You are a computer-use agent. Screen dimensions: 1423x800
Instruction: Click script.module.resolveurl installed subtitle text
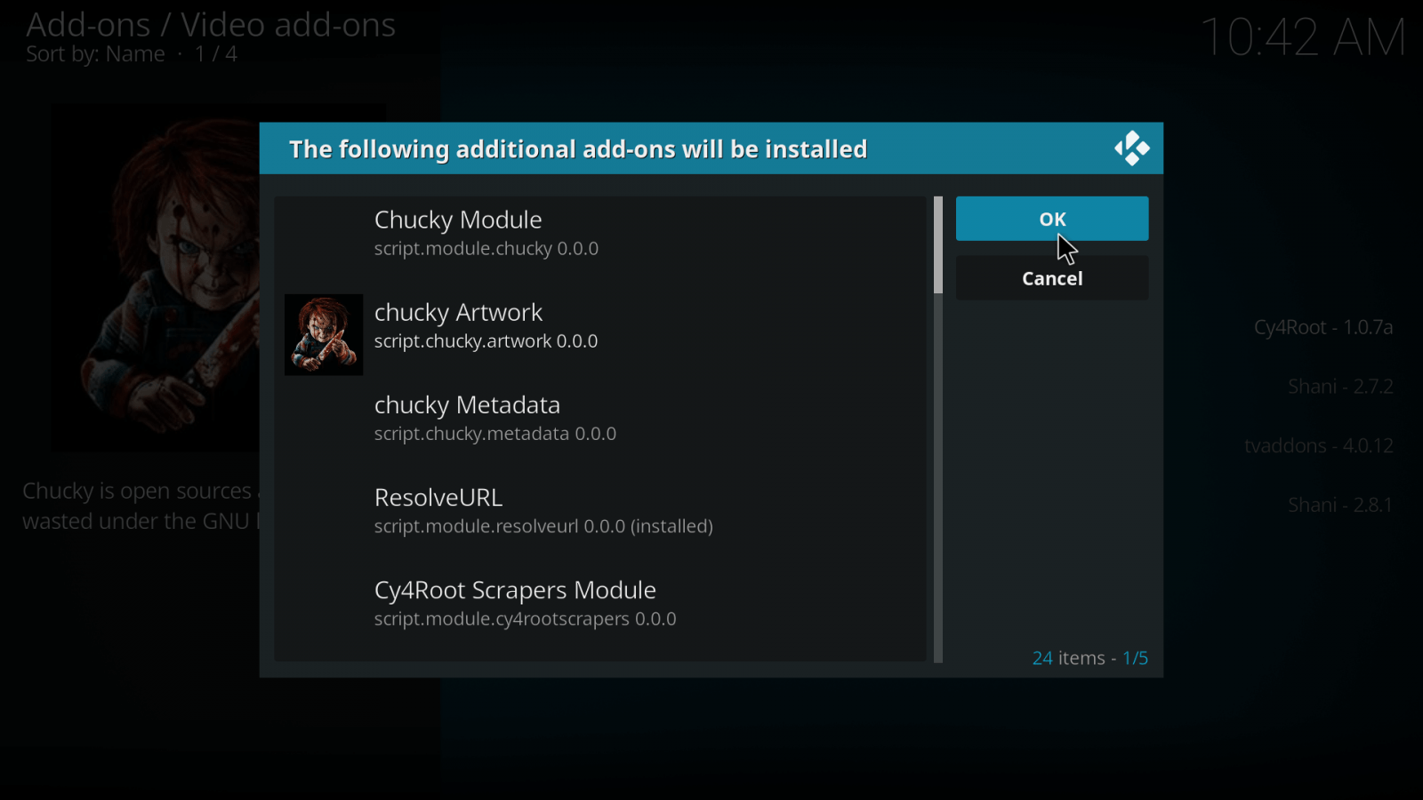click(x=543, y=526)
